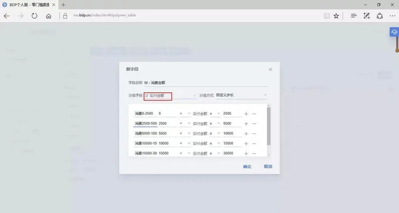Click the back navigation arrow
This screenshot has width=399, height=213.
pos(6,16)
